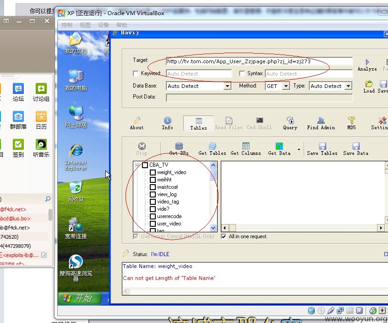Open the Find Admin tool

(x=321, y=124)
